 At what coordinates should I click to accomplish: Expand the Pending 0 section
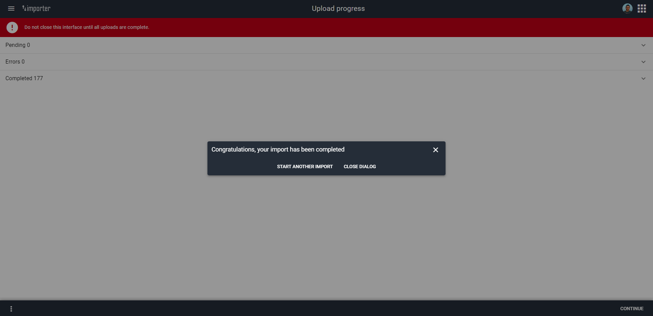pos(643,45)
